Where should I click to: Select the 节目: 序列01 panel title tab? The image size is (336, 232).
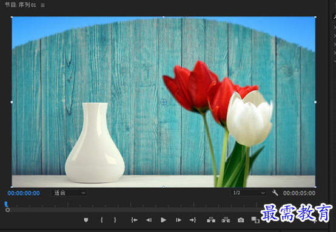point(21,5)
